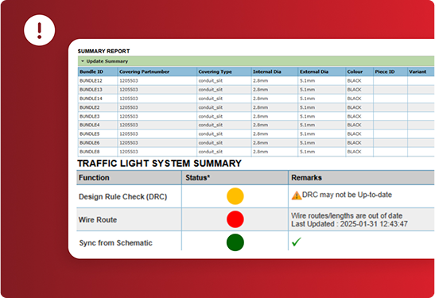Click the green checkmark in Remarks

point(297,242)
